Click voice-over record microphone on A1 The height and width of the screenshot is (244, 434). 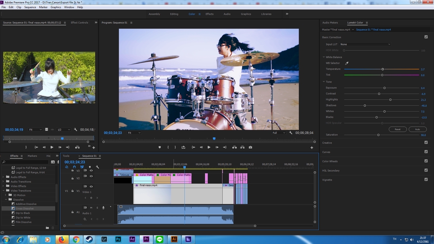[103, 208]
